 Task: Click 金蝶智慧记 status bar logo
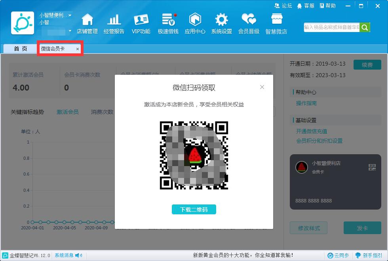tap(5, 255)
